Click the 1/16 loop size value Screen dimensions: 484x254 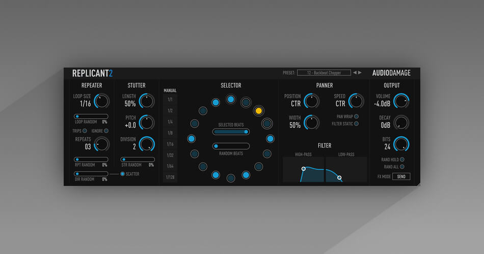(86, 104)
